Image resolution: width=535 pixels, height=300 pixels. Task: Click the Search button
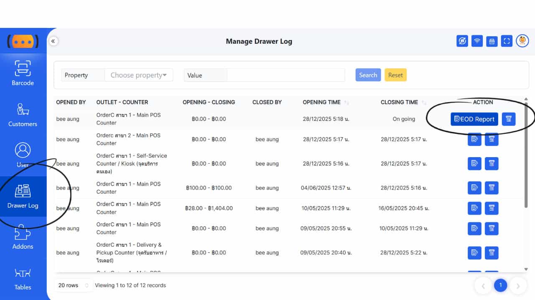coord(368,75)
